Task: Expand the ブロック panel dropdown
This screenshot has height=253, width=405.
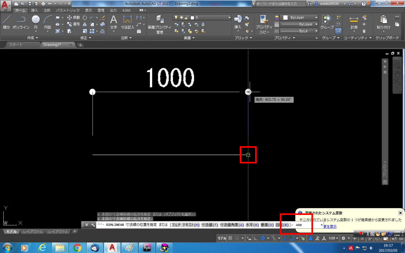Action: (243, 38)
